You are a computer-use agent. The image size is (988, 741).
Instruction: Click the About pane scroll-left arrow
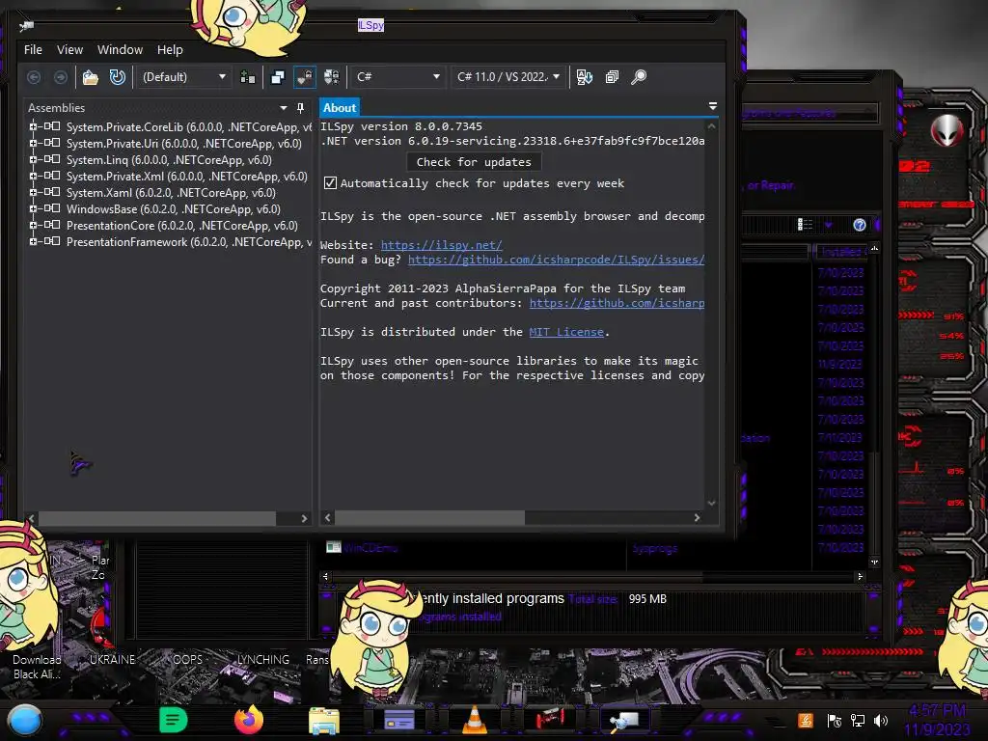[x=328, y=518]
